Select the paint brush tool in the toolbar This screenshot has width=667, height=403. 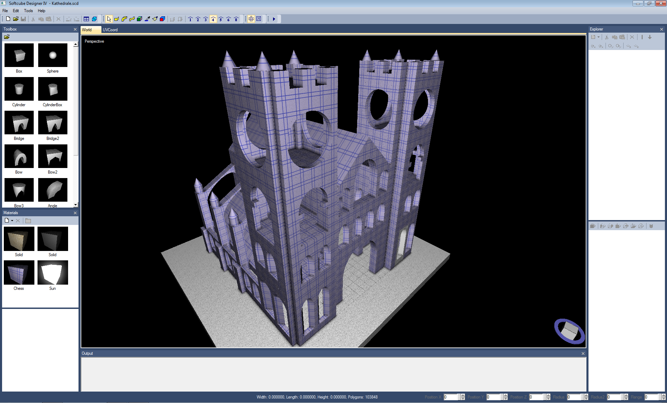click(155, 19)
